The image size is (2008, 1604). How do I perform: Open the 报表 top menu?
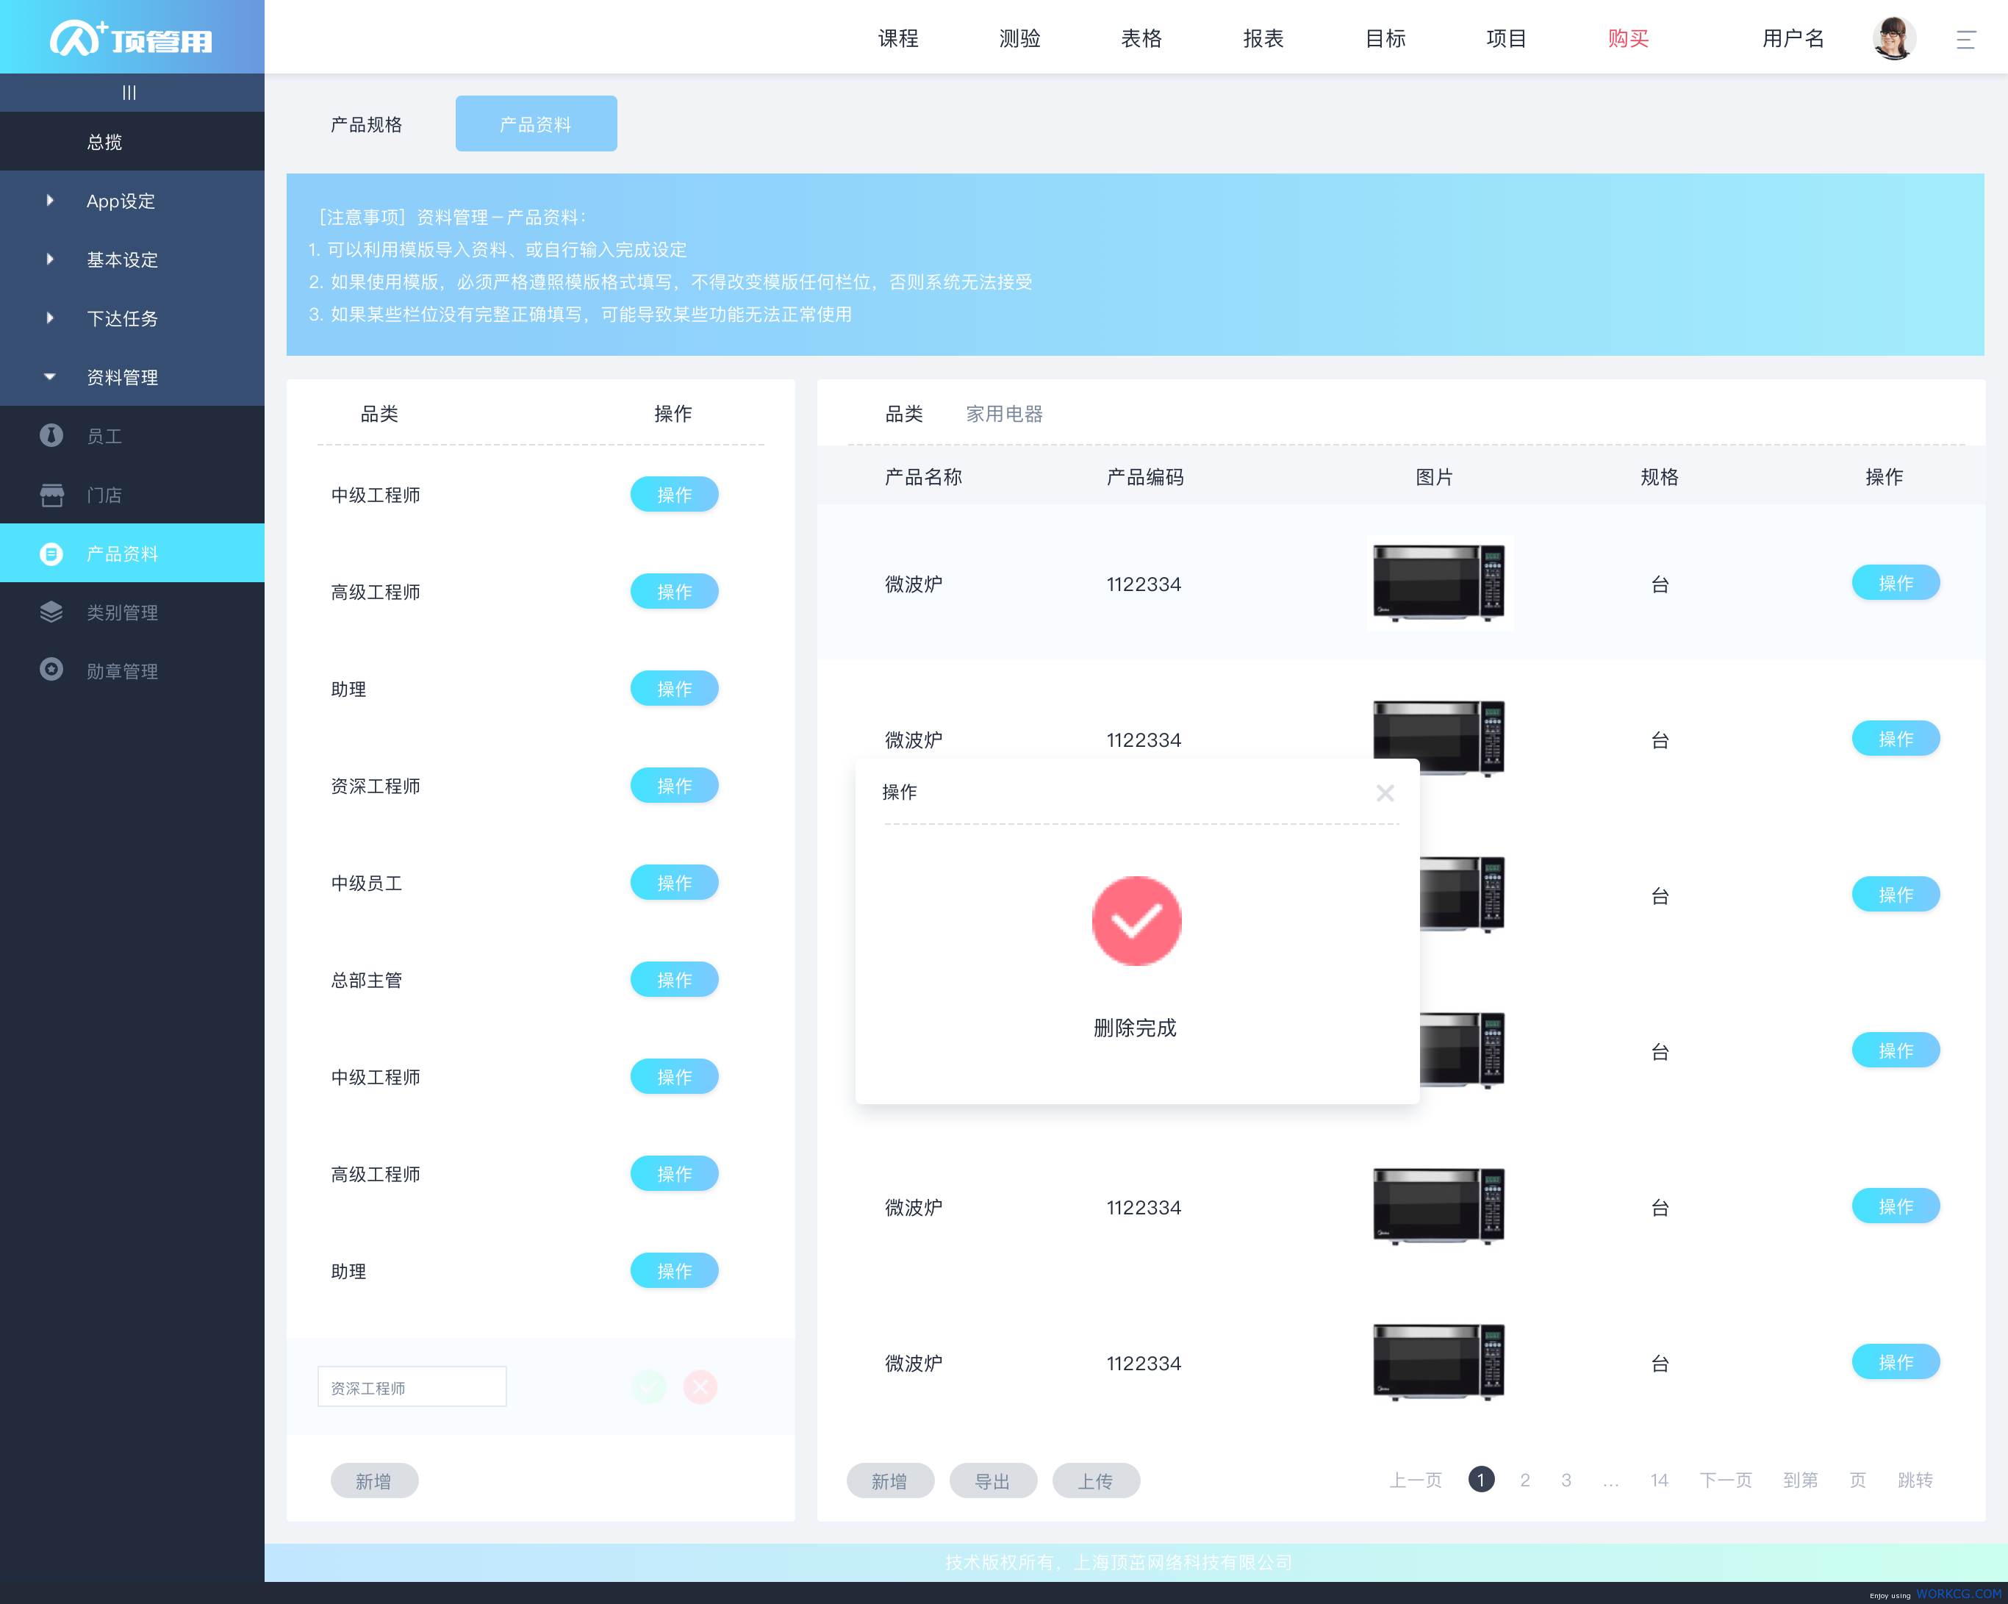1264,38
